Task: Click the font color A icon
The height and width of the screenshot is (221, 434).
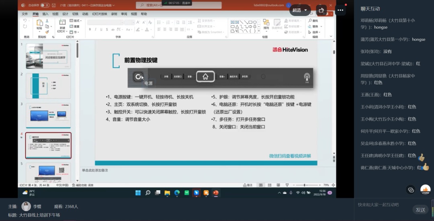Action: tap(147, 30)
